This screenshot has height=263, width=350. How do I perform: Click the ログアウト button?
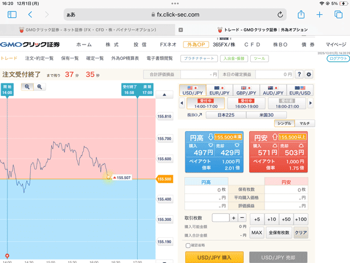point(339,59)
